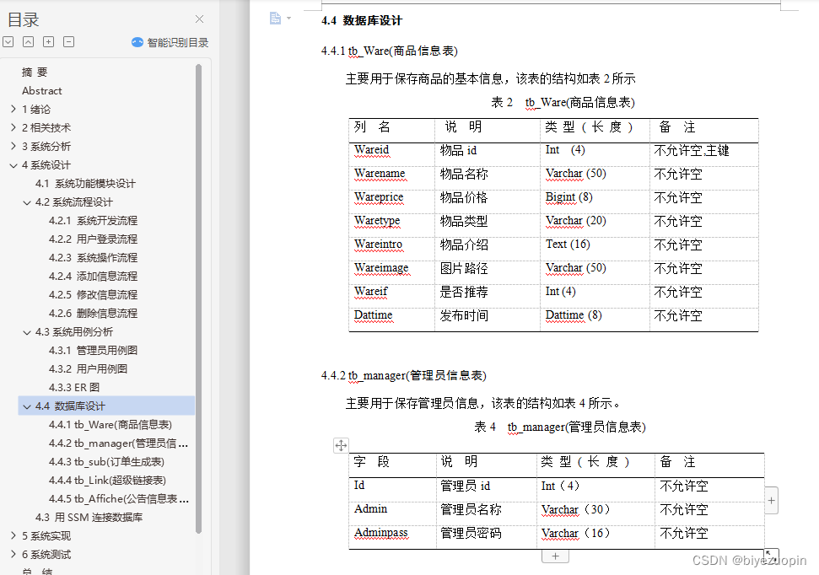Viewport: 819px width, 575px height.
Task: Jump to 4.2.2 用户登录流程
Action: click(93, 239)
